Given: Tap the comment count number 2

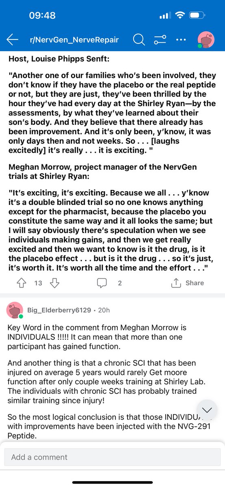Looking at the screenshot, I should pyautogui.click(x=119, y=283).
